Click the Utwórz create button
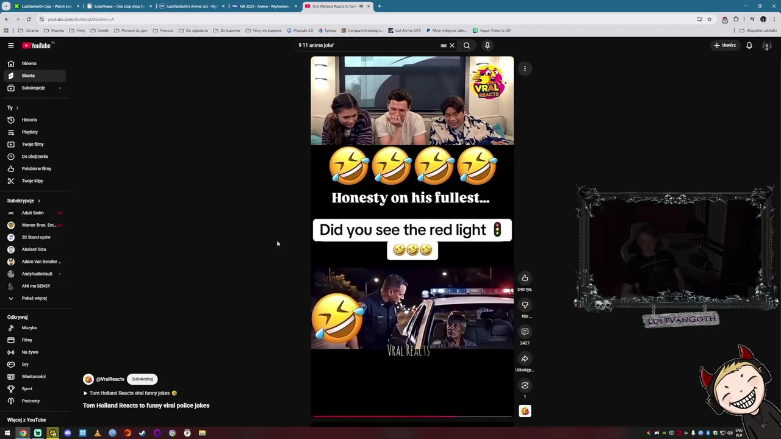Image resolution: width=781 pixels, height=439 pixels. 725,45
